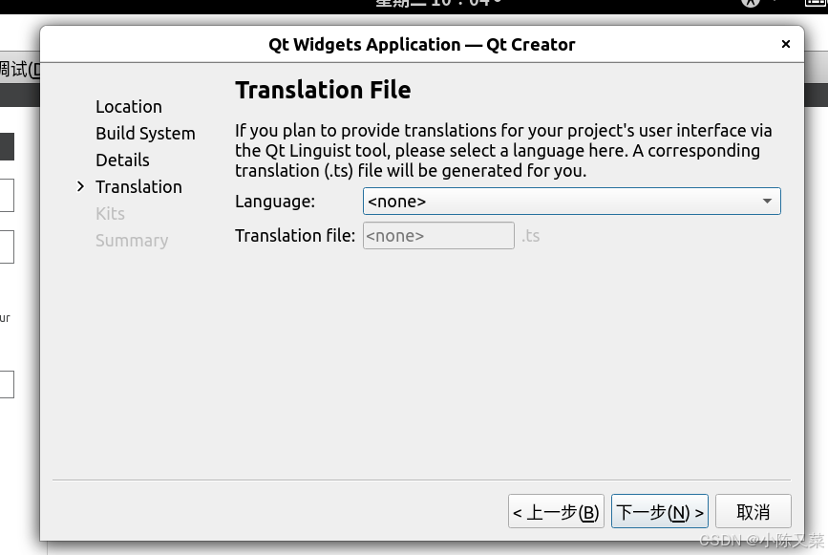This screenshot has width=828, height=555.
Task: Click the grayed-out Kits step
Action: click(x=110, y=214)
